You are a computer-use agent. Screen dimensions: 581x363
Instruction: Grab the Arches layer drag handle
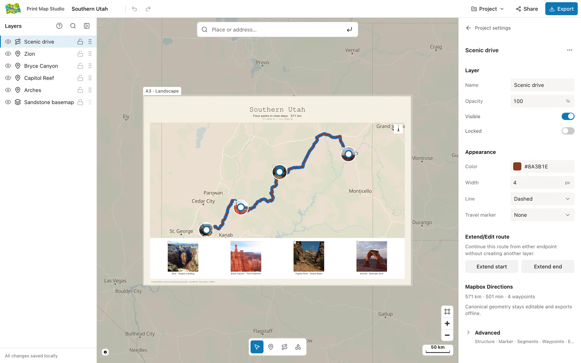(90, 90)
